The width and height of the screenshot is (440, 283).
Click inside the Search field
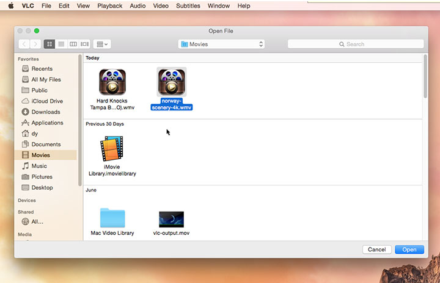(356, 44)
